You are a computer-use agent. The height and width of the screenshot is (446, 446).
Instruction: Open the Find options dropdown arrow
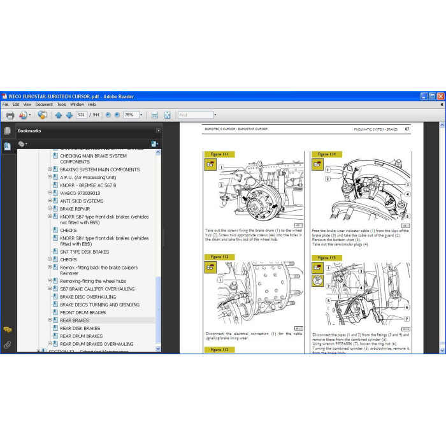(x=215, y=115)
